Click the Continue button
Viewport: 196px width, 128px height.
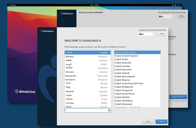(161, 122)
